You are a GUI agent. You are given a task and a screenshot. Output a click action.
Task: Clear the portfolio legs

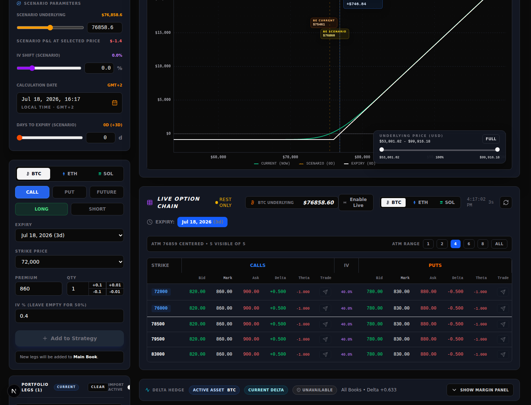tap(98, 387)
